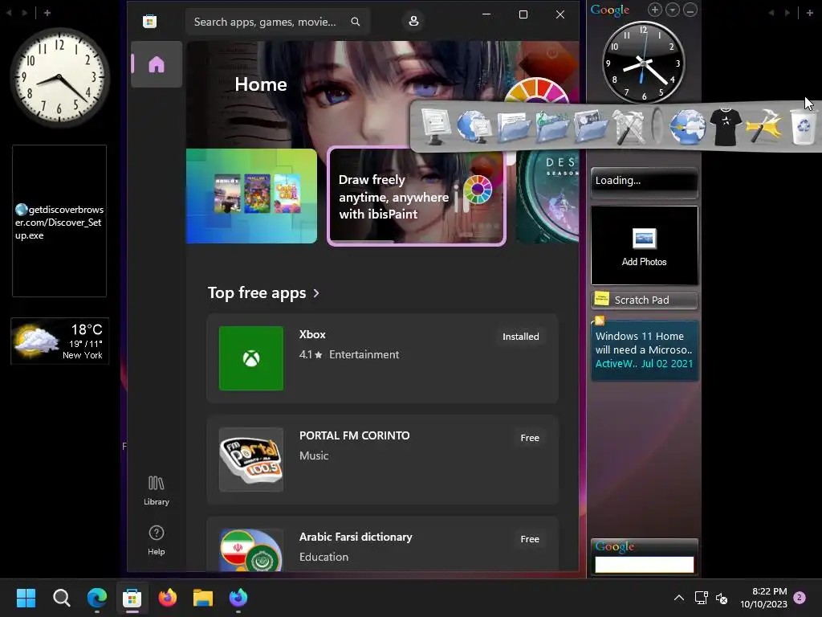Open the network globe computer dock icon

(x=474, y=126)
